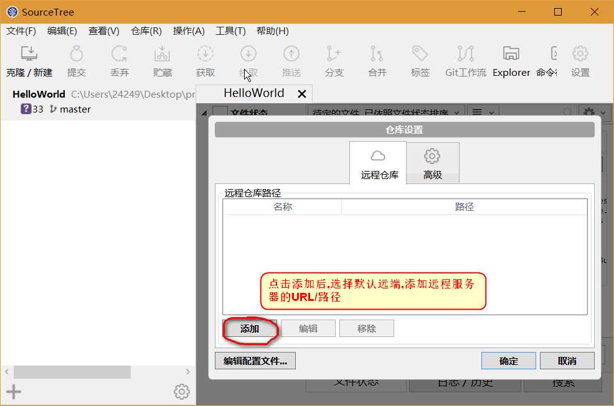Open the gear options dropdown at top right

click(595, 112)
